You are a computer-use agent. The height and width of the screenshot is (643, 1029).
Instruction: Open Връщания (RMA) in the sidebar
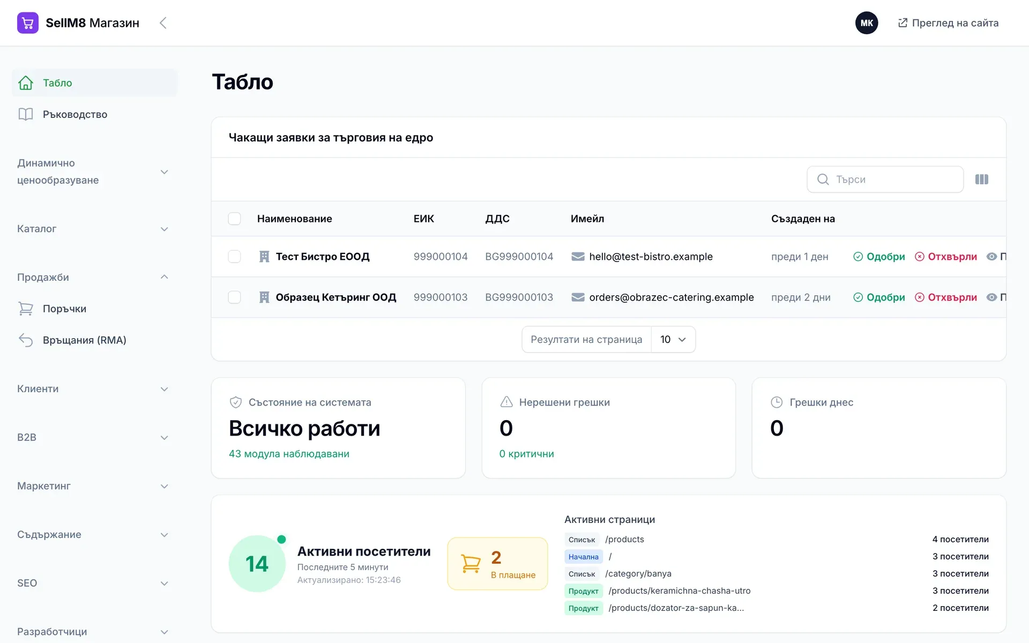(x=94, y=340)
